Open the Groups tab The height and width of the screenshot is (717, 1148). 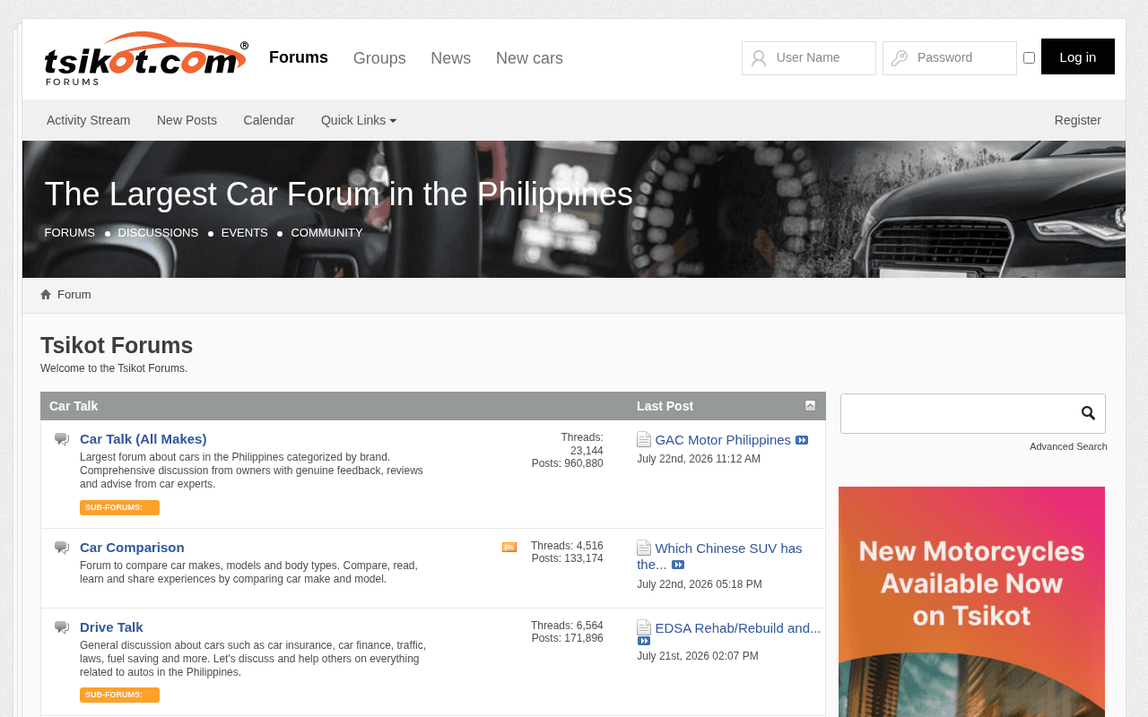click(379, 58)
